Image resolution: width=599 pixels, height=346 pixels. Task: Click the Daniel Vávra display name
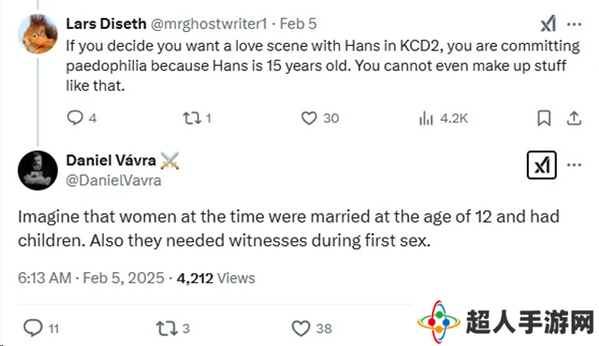[110, 160]
